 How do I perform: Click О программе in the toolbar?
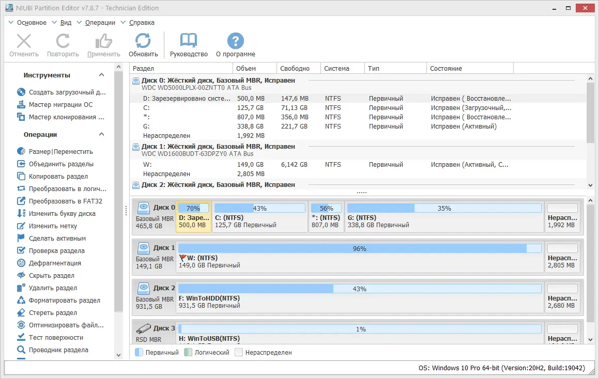pyautogui.click(x=235, y=44)
